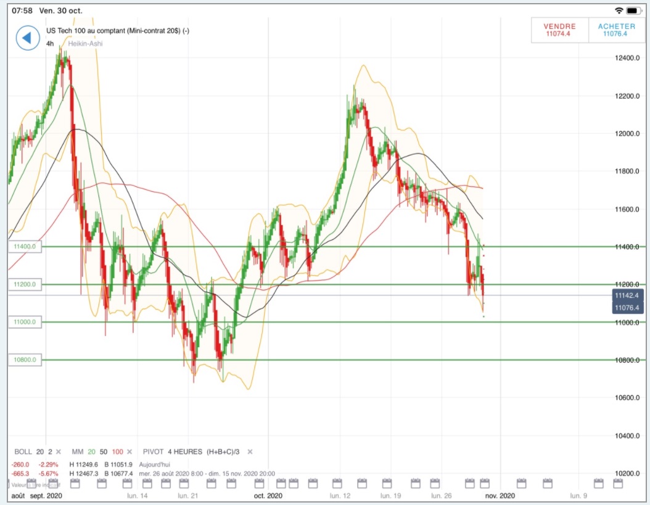Click the 12000.0 price axis label

tap(627, 134)
